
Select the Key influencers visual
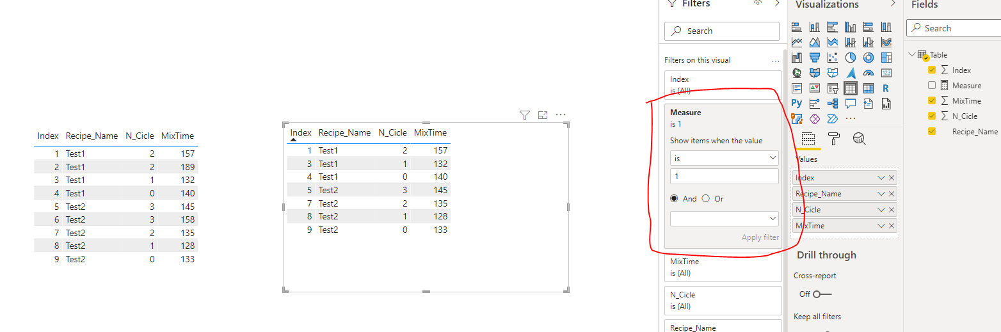(815, 103)
